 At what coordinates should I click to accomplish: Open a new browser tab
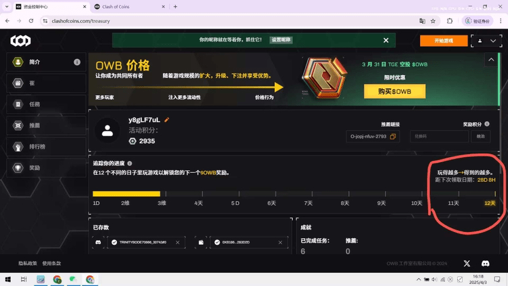pos(175,7)
